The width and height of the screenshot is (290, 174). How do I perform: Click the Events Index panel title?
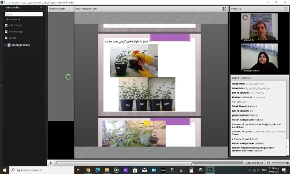tap(13, 8)
